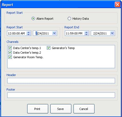The image size is (122, 117).
Task: Select the Alarm Report radio option
Action: tap(33, 19)
